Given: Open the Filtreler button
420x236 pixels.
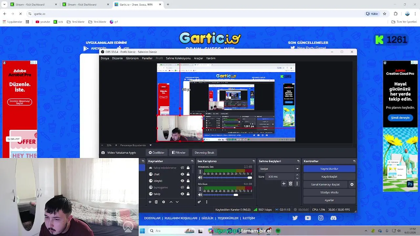Looking at the screenshot, I should click(178, 153).
